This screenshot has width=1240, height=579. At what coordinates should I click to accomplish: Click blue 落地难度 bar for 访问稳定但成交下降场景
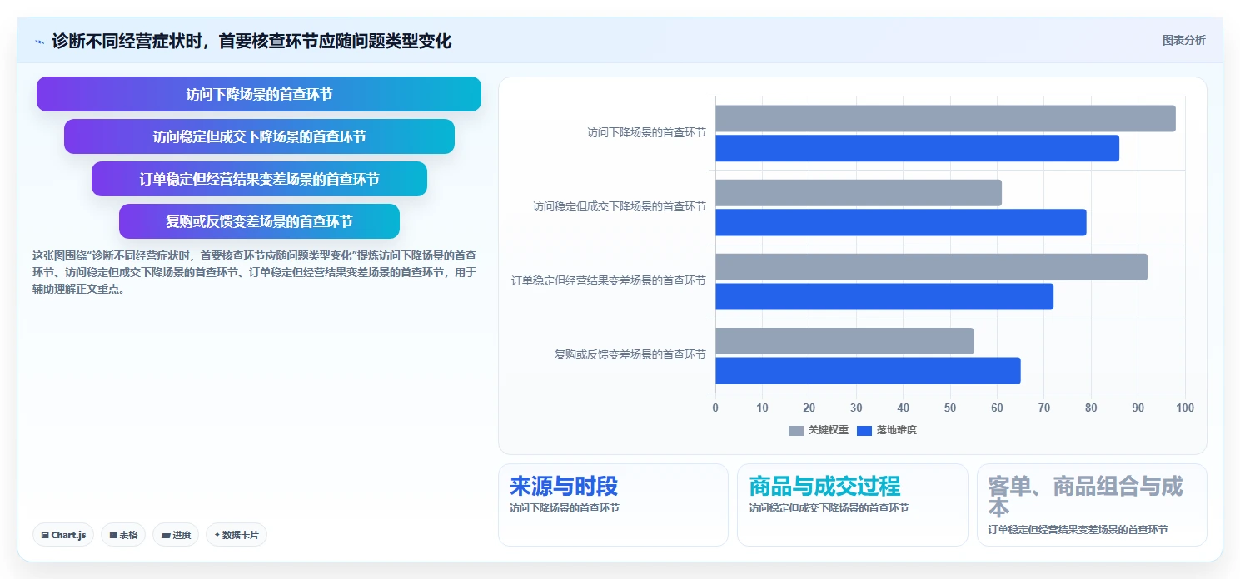(x=901, y=222)
